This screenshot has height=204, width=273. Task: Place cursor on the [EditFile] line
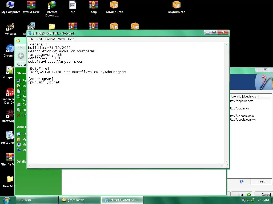(38, 68)
